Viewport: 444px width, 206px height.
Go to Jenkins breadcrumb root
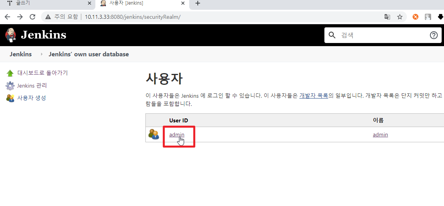pos(21,54)
